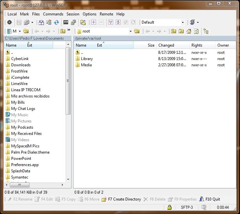240x214 pixels.
Task: Open the Help menu
Action: (x=120, y=14)
